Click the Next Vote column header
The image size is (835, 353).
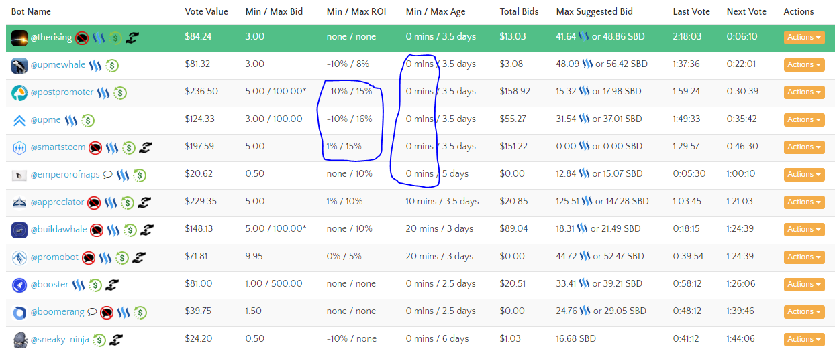click(x=746, y=11)
